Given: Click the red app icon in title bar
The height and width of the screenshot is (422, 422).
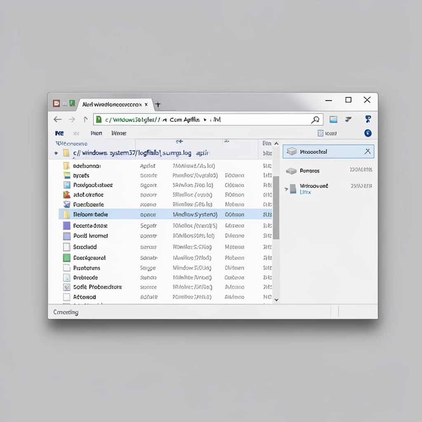Looking at the screenshot, I should click(56, 103).
